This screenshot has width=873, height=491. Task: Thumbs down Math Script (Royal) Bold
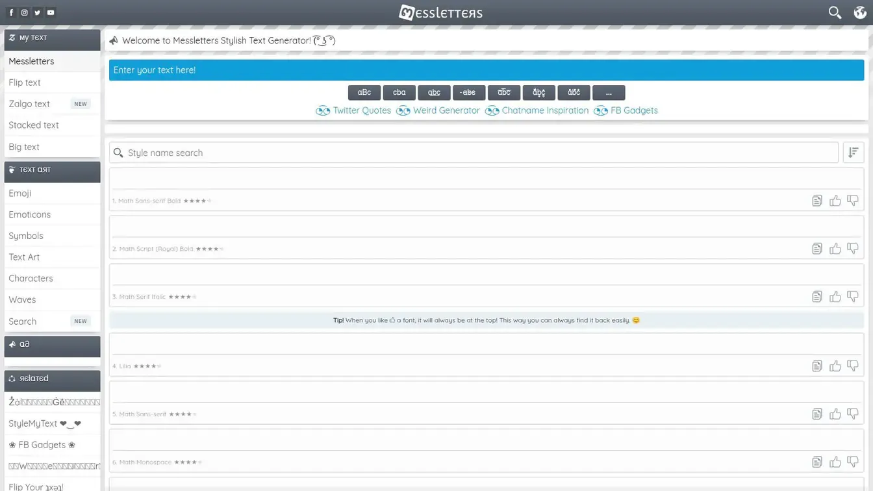(853, 249)
